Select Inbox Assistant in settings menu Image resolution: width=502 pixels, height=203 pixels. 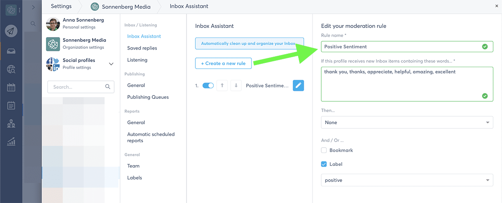point(144,36)
